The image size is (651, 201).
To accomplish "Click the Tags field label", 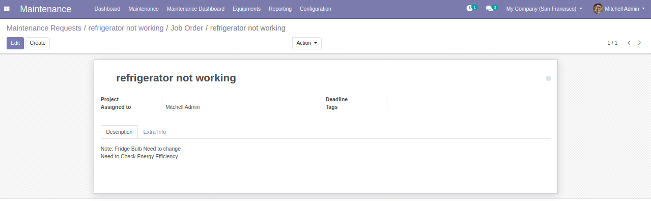I will pyautogui.click(x=331, y=107).
